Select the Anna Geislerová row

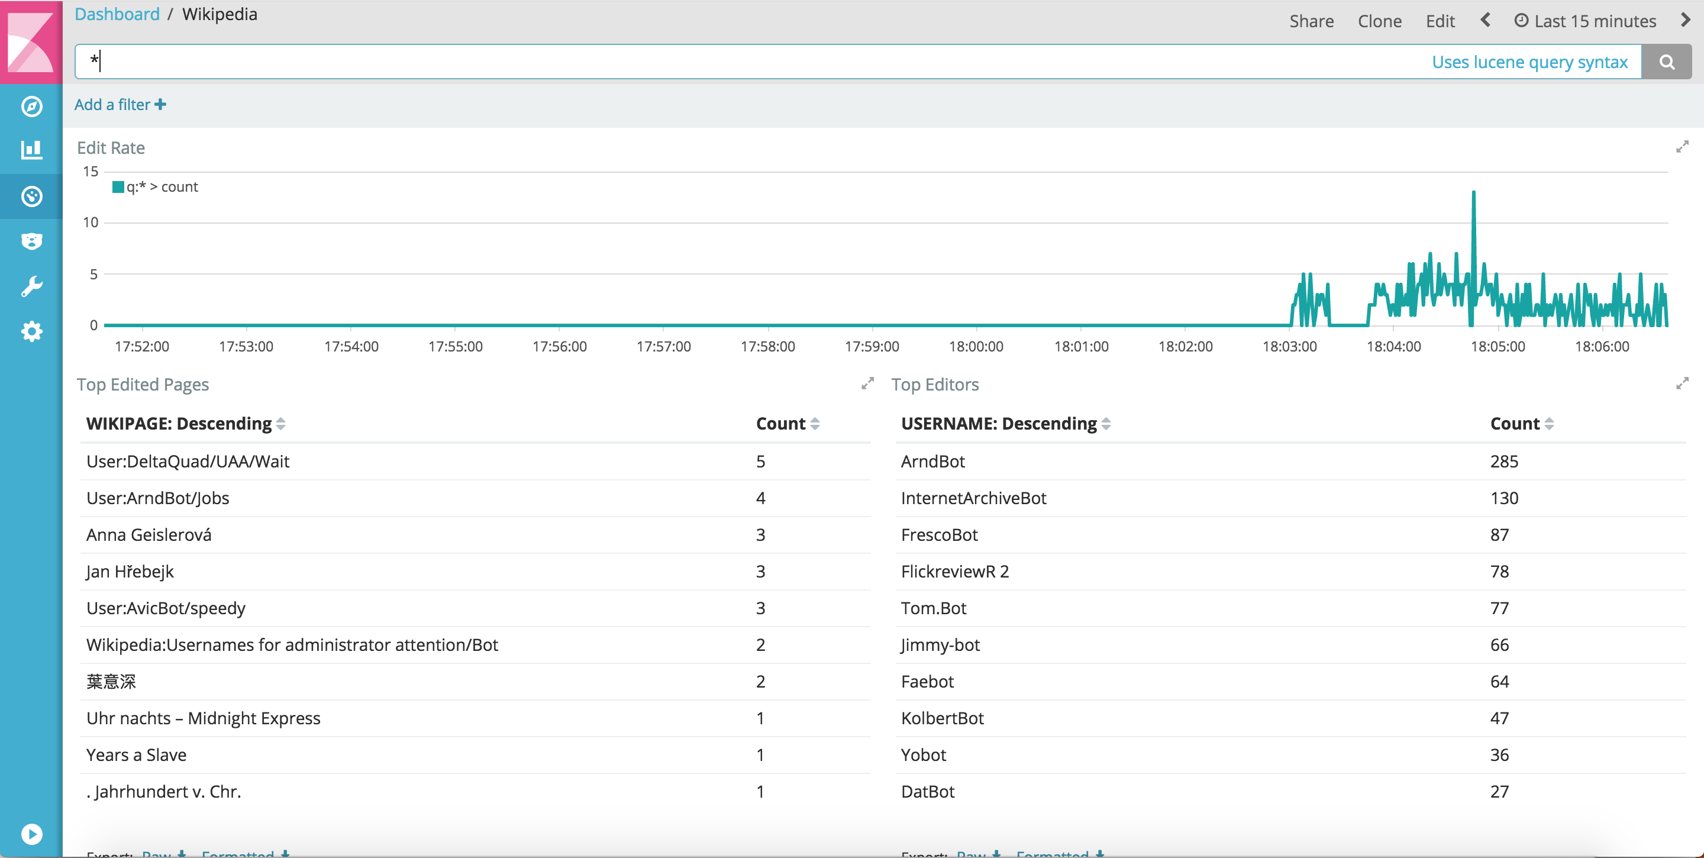click(476, 534)
